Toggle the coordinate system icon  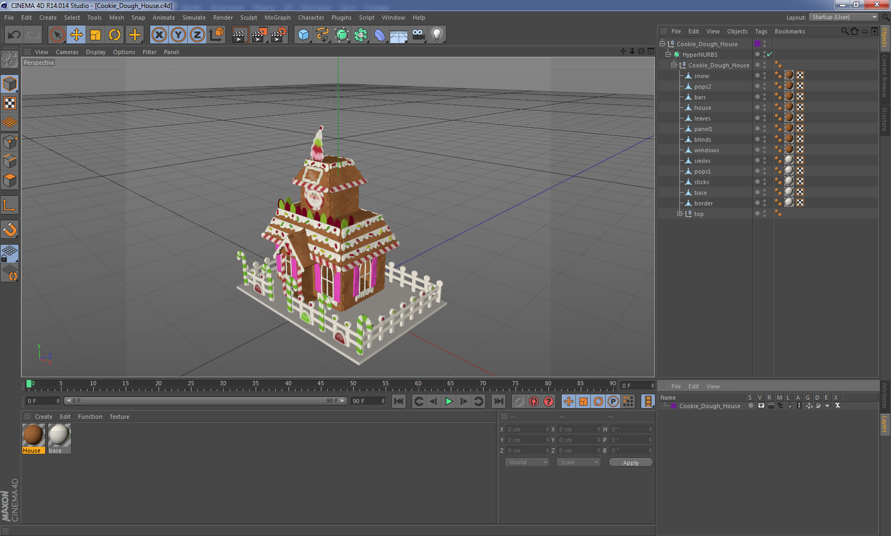(x=216, y=35)
